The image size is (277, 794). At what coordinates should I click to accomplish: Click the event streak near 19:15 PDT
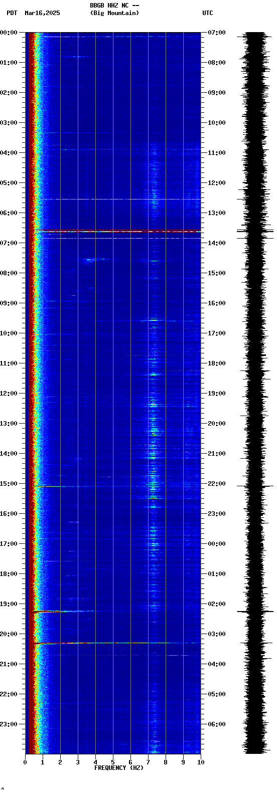(64, 612)
